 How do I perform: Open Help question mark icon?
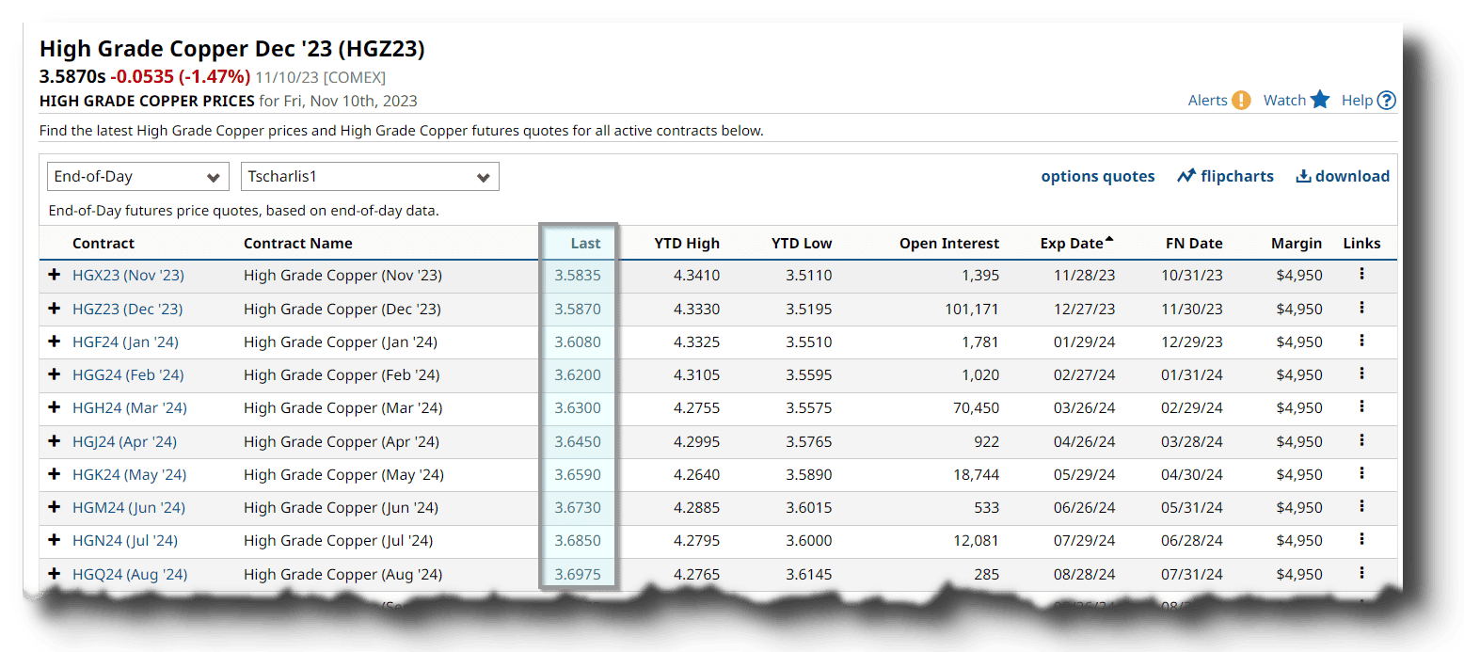click(x=1386, y=101)
